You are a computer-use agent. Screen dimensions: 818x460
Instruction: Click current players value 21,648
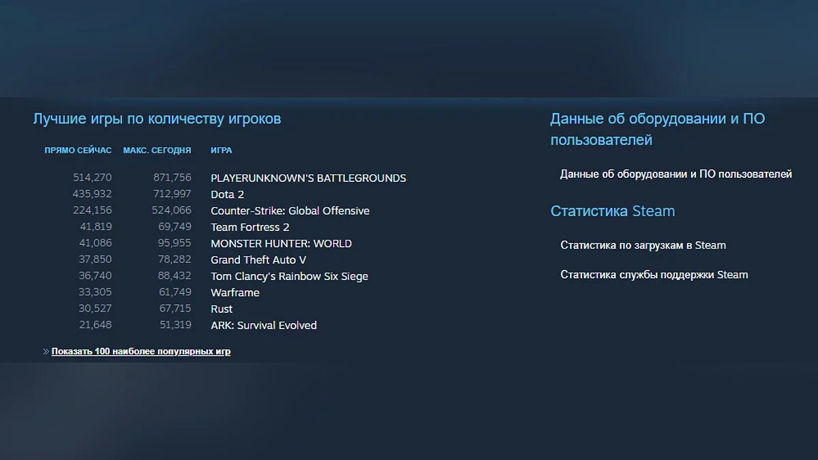[x=95, y=324]
